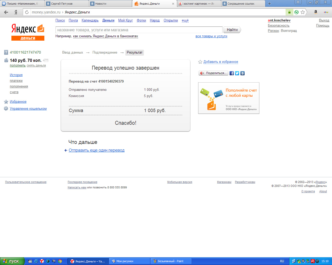The width and height of the screenshot is (332, 265).
Task: Click the network connection tray icon
Action: tap(294, 261)
